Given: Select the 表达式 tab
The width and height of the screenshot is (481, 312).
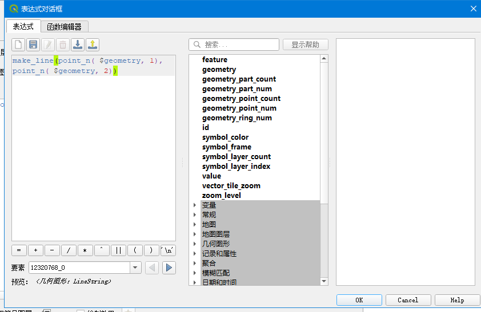Looking at the screenshot, I should click(23, 27).
